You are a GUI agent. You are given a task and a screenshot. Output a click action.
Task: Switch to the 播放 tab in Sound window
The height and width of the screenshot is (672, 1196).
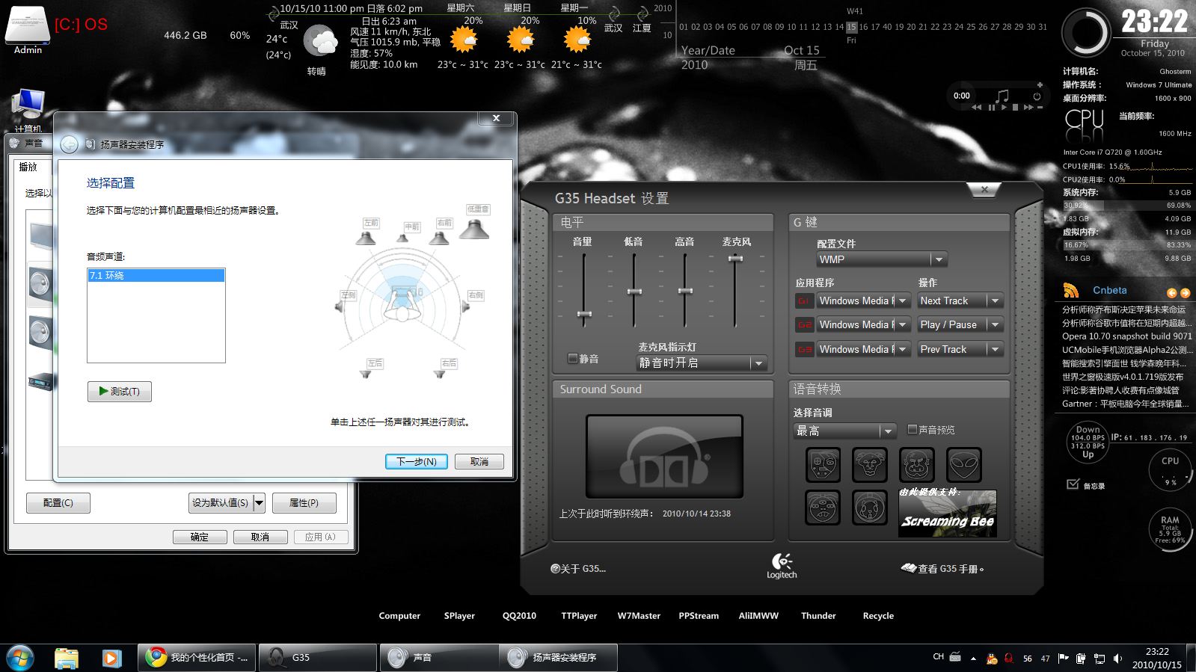(28, 167)
